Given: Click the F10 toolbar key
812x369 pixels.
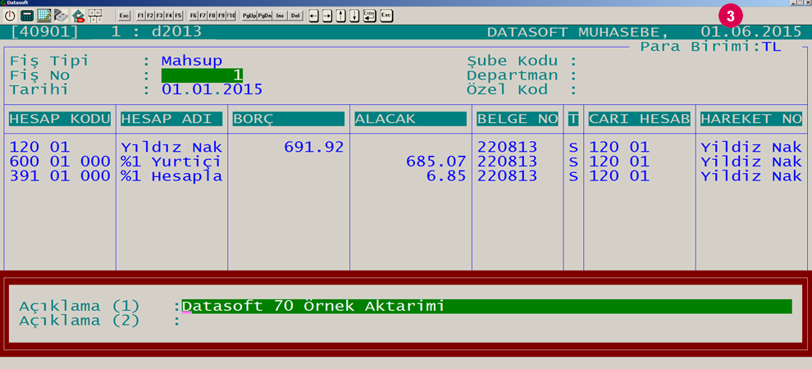Looking at the screenshot, I should pyautogui.click(x=231, y=16).
